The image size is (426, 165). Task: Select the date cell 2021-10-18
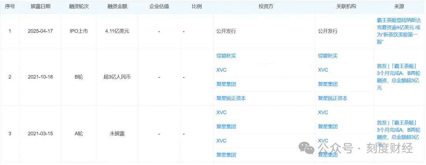(x=40, y=77)
